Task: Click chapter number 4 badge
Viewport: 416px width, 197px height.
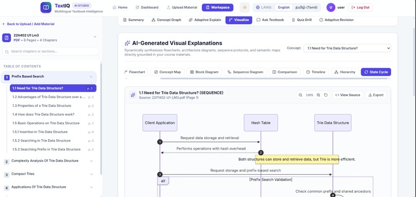Action: (7, 188)
